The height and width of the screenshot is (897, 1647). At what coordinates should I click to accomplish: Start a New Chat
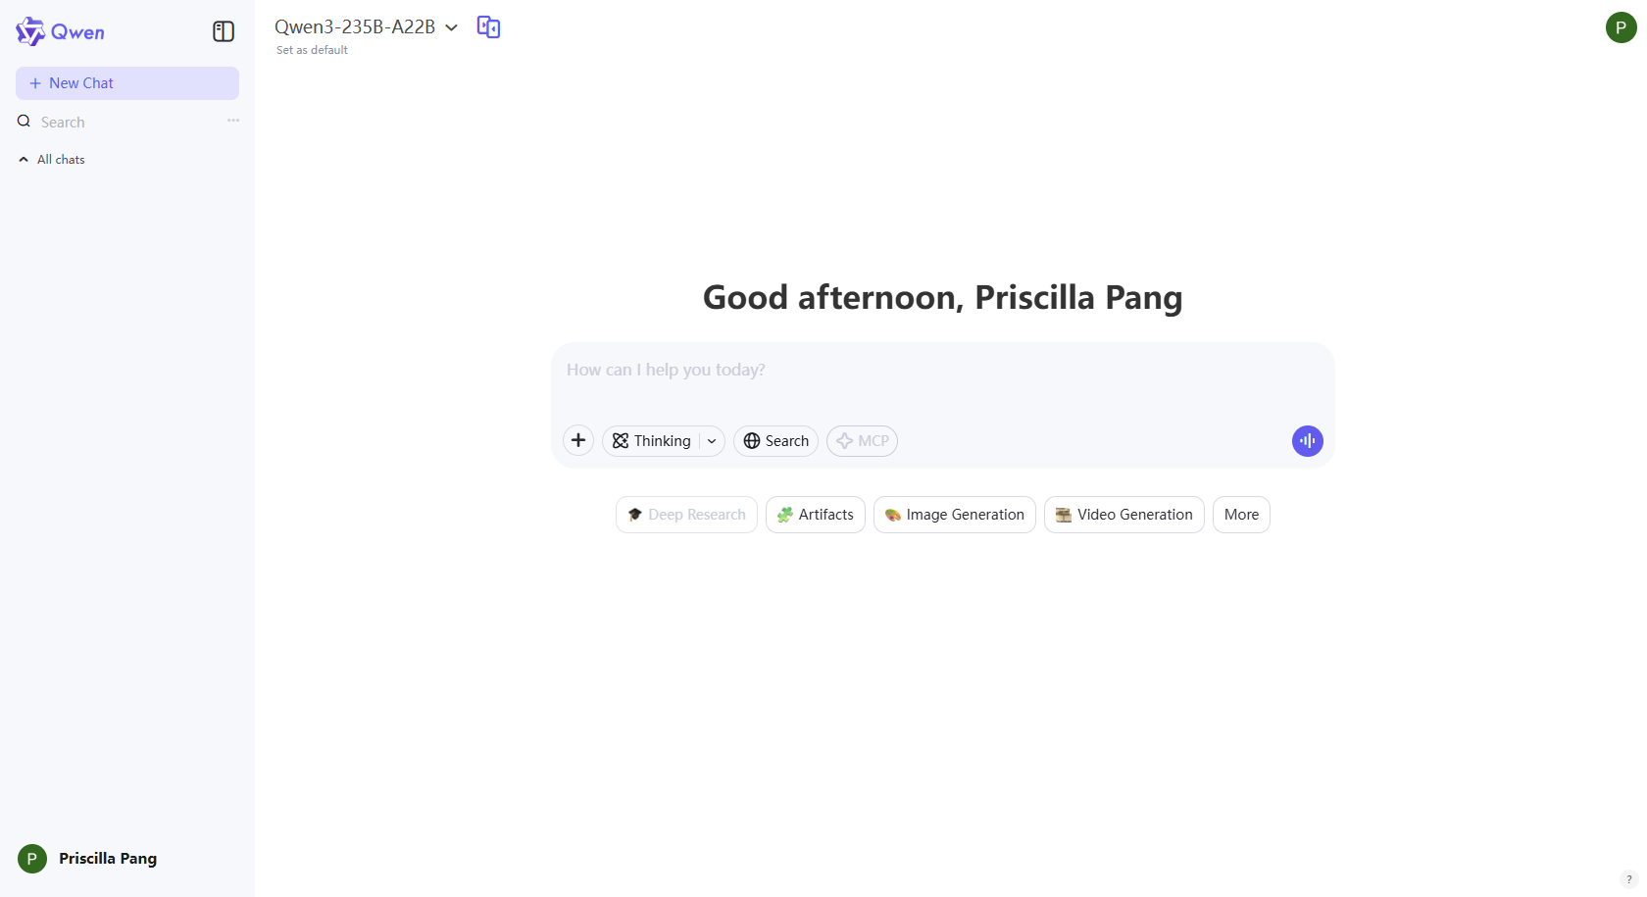[x=127, y=83]
